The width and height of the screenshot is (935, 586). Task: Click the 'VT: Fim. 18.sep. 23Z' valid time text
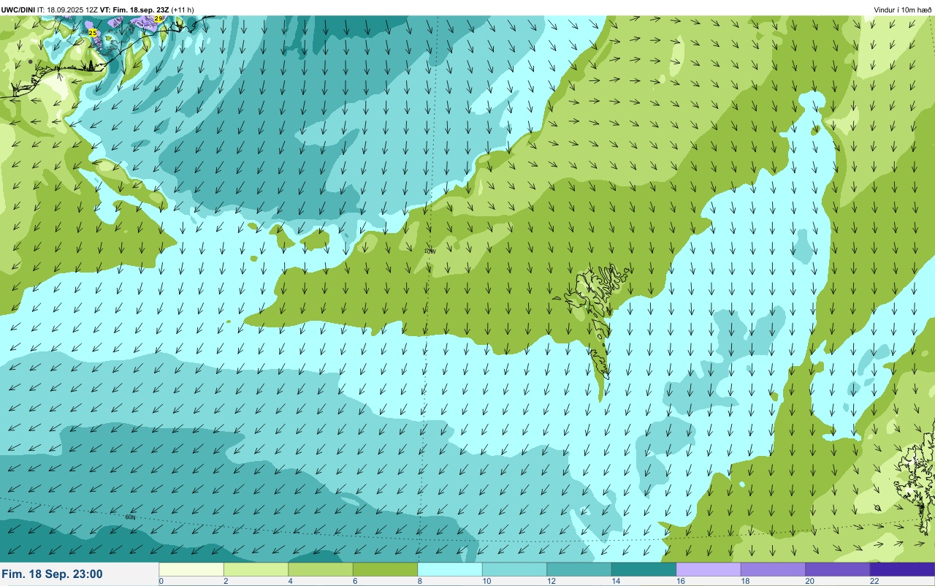click(134, 9)
